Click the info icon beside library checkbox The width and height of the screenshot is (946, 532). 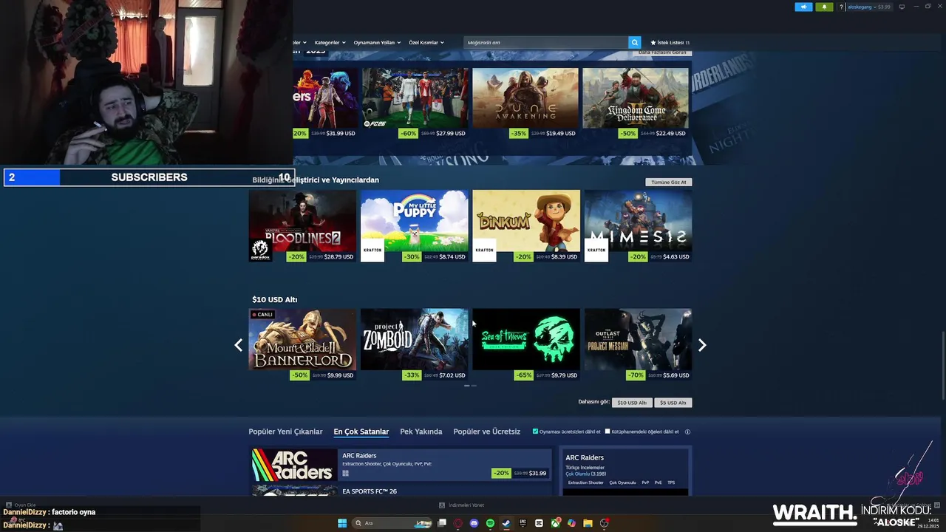pyautogui.click(x=687, y=432)
